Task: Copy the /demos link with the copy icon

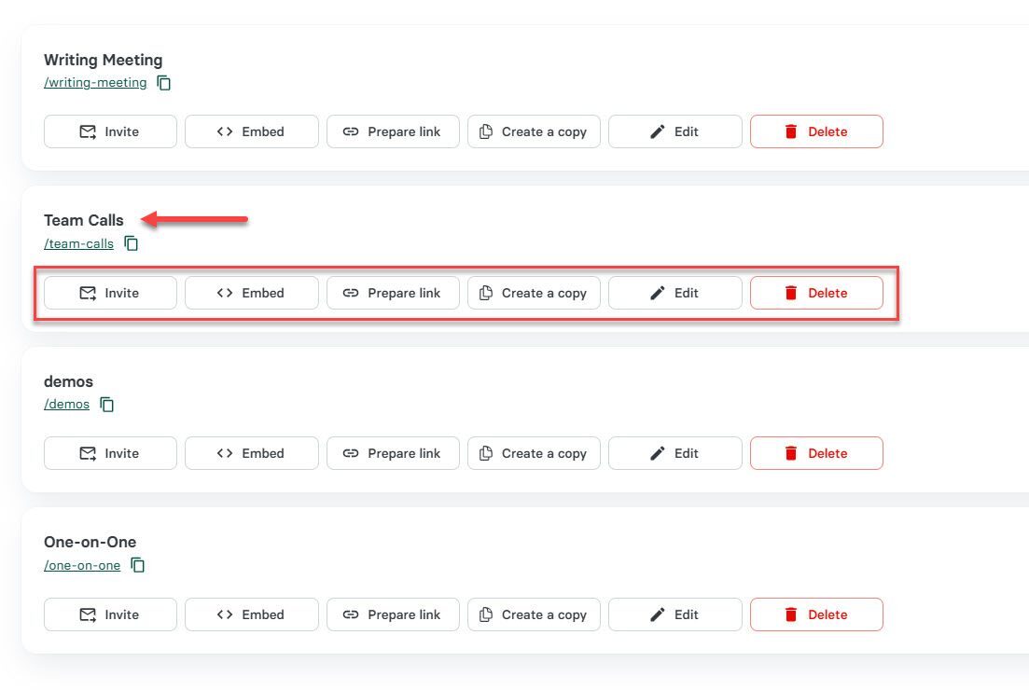Action: click(x=107, y=405)
